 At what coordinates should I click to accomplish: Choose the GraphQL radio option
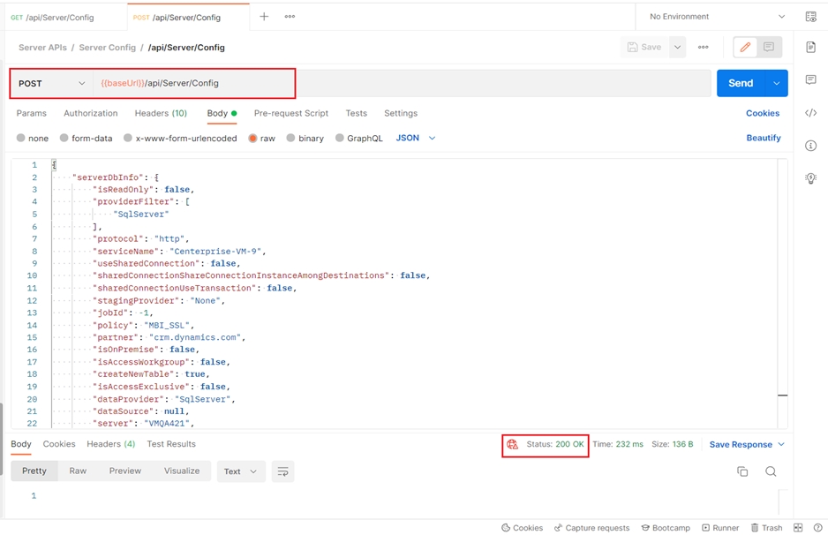tap(340, 139)
